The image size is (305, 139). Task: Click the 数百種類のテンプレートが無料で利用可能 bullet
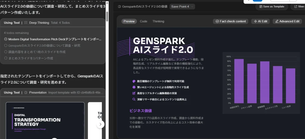[x=161, y=81]
